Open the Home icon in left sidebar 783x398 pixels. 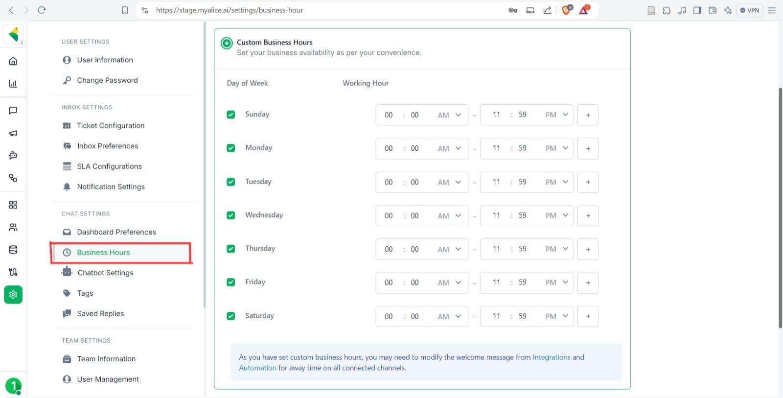point(13,61)
